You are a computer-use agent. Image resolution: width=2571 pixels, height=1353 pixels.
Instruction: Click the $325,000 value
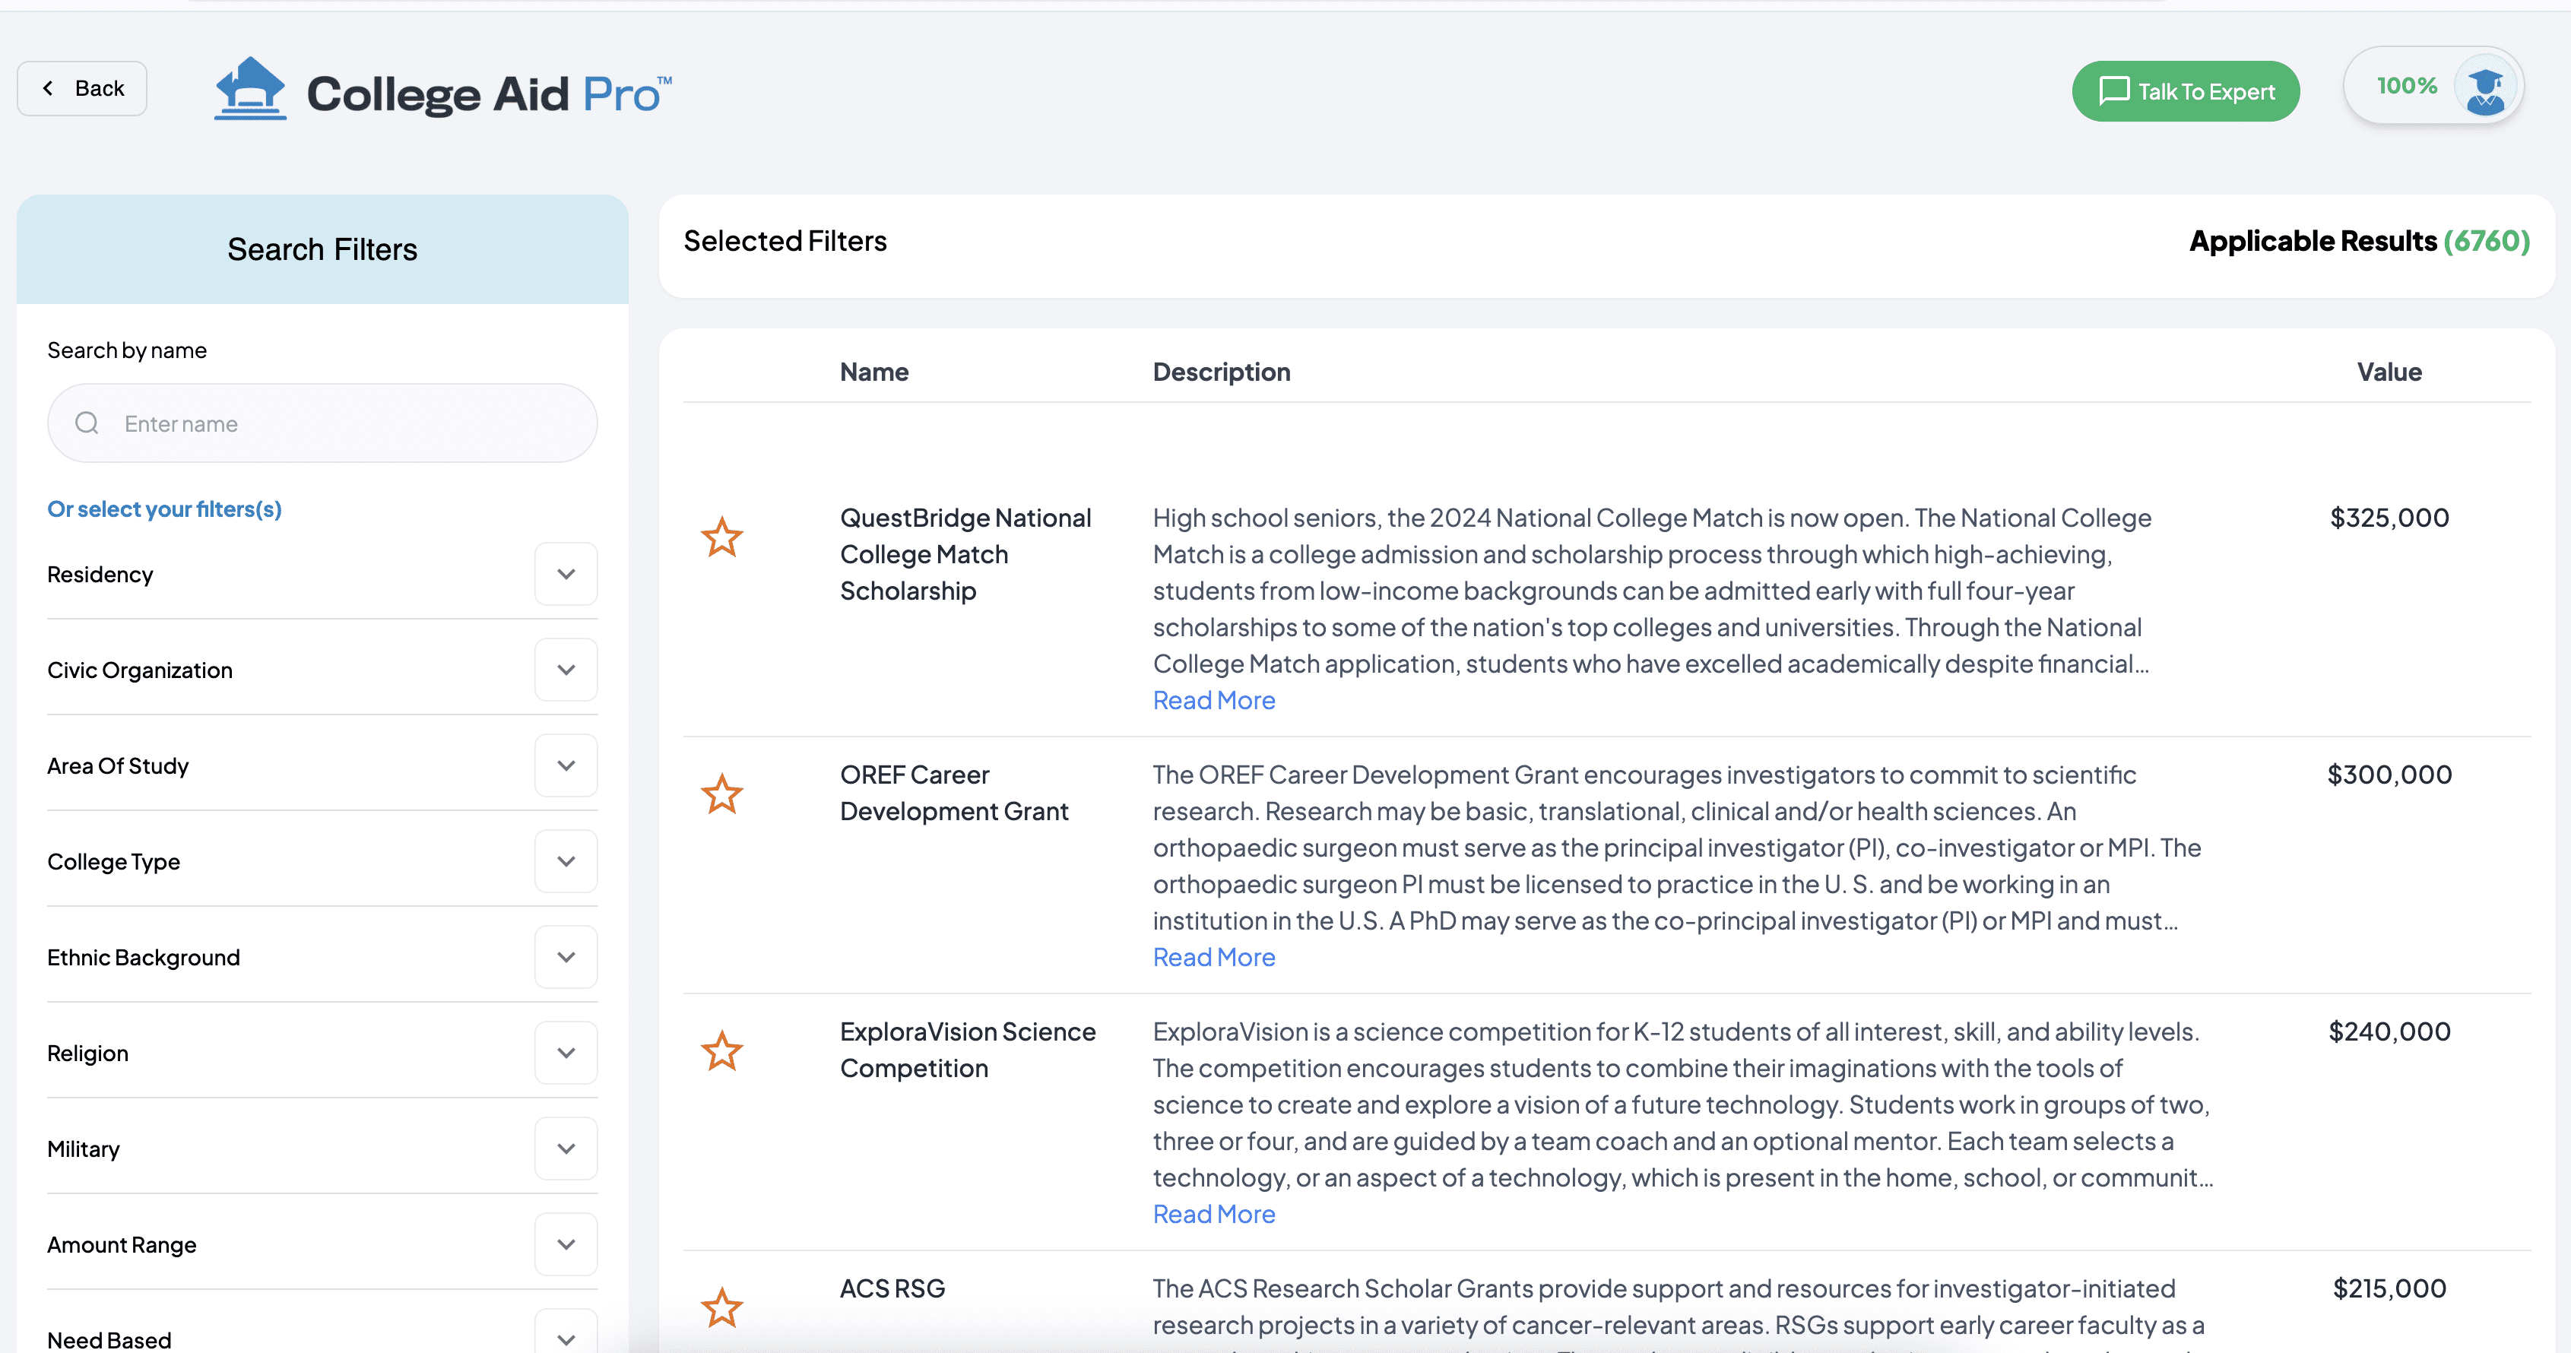[2389, 517]
